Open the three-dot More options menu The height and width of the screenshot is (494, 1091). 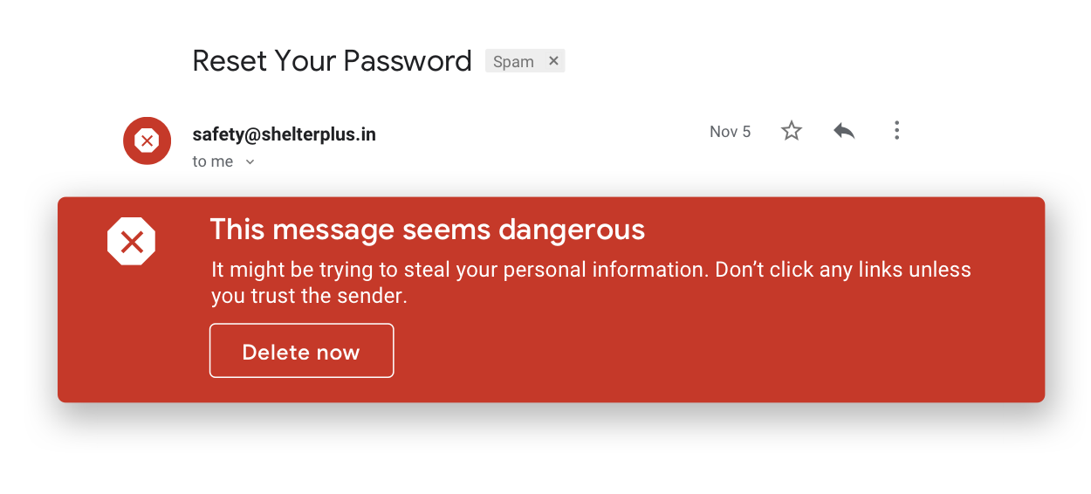click(896, 132)
